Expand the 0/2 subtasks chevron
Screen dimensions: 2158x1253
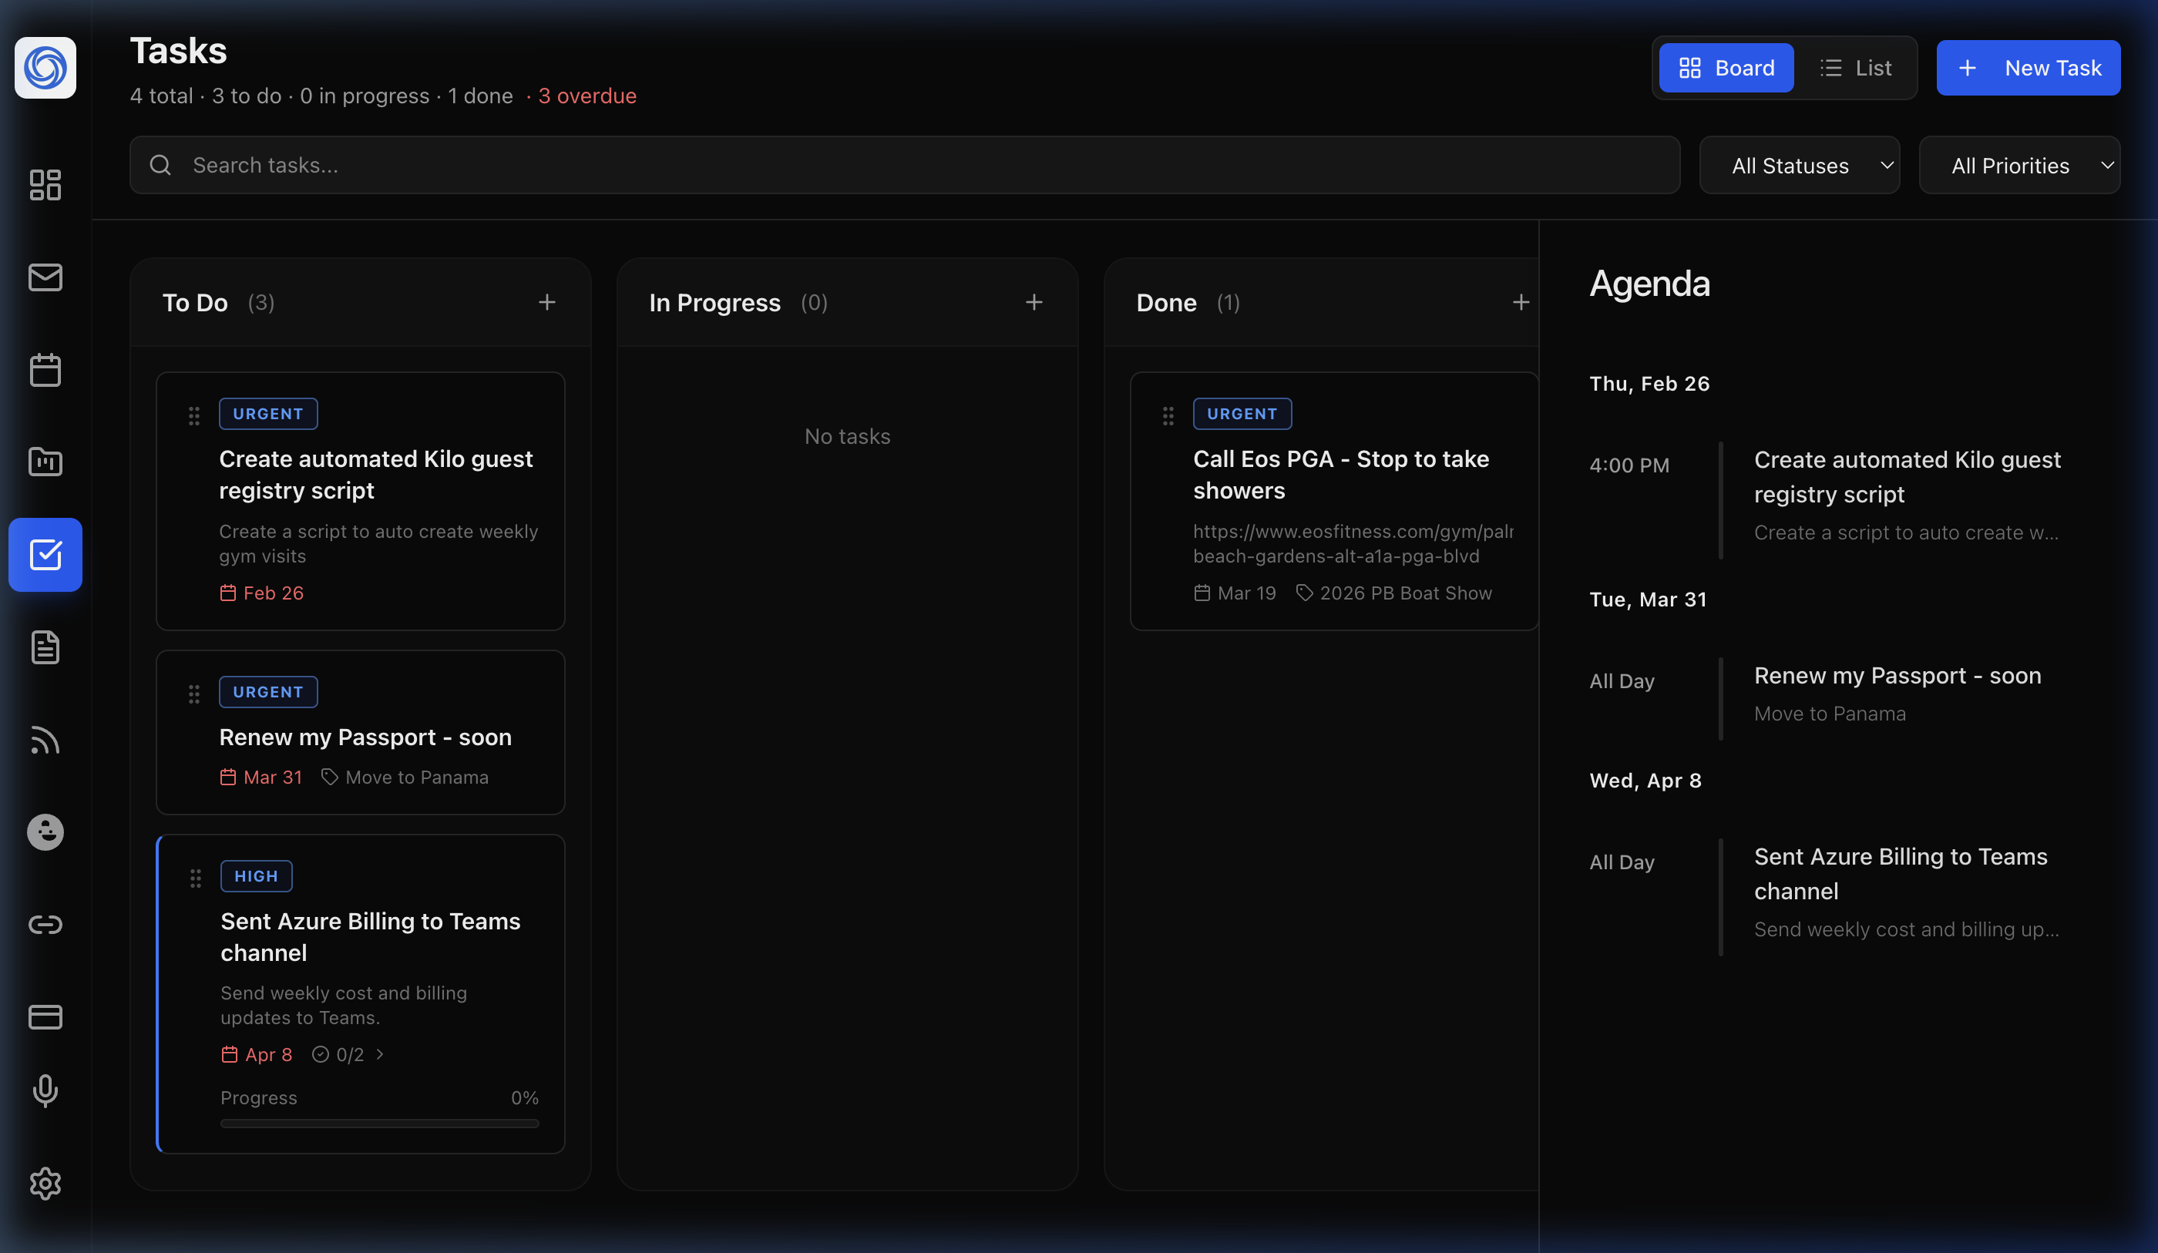pyautogui.click(x=380, y=1054)
